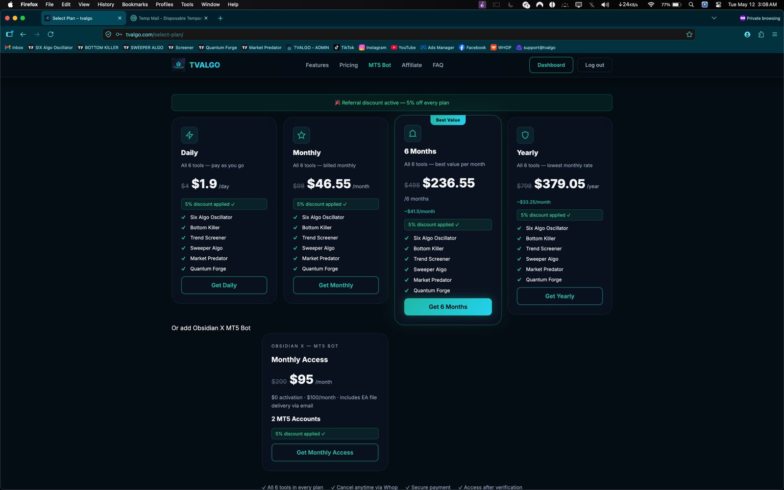The image size is (784, 490).
Task: Open the Ads Manager bookmark
Action: pos(437,48)
